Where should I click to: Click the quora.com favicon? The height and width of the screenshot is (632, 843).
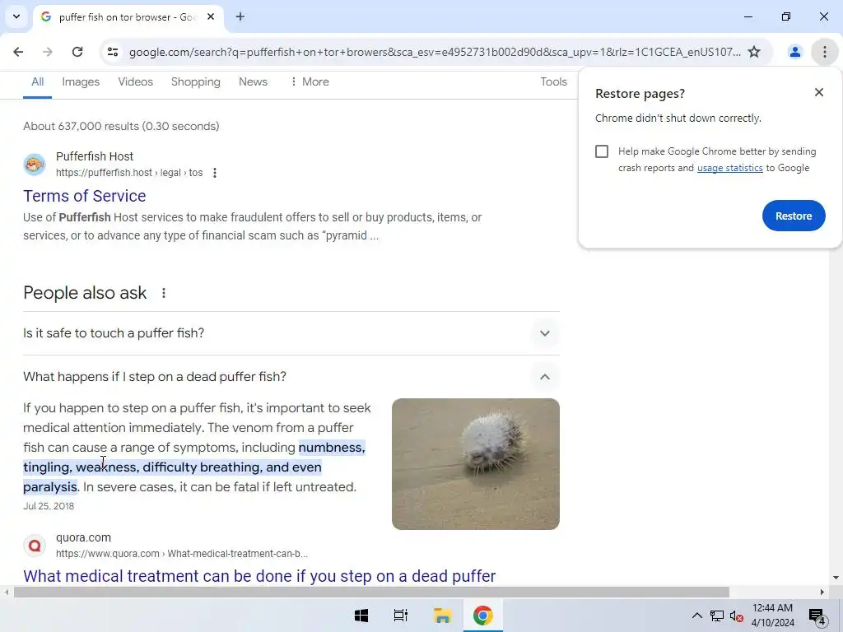tap(35, 546)
